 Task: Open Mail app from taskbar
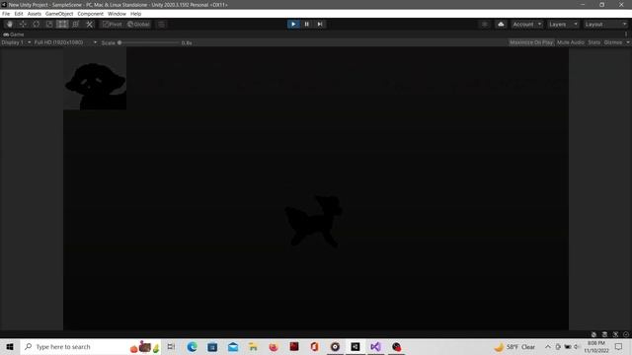233,346
